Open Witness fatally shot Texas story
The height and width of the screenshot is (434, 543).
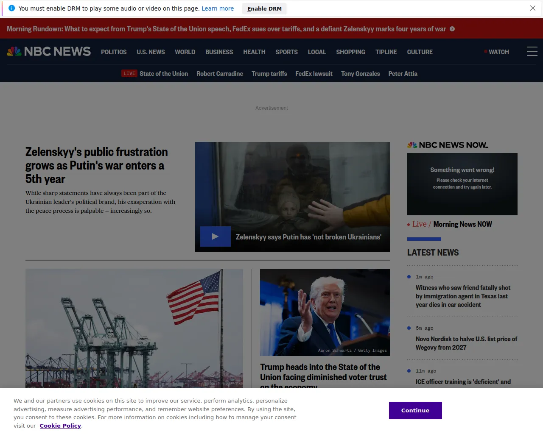point(463,296)
